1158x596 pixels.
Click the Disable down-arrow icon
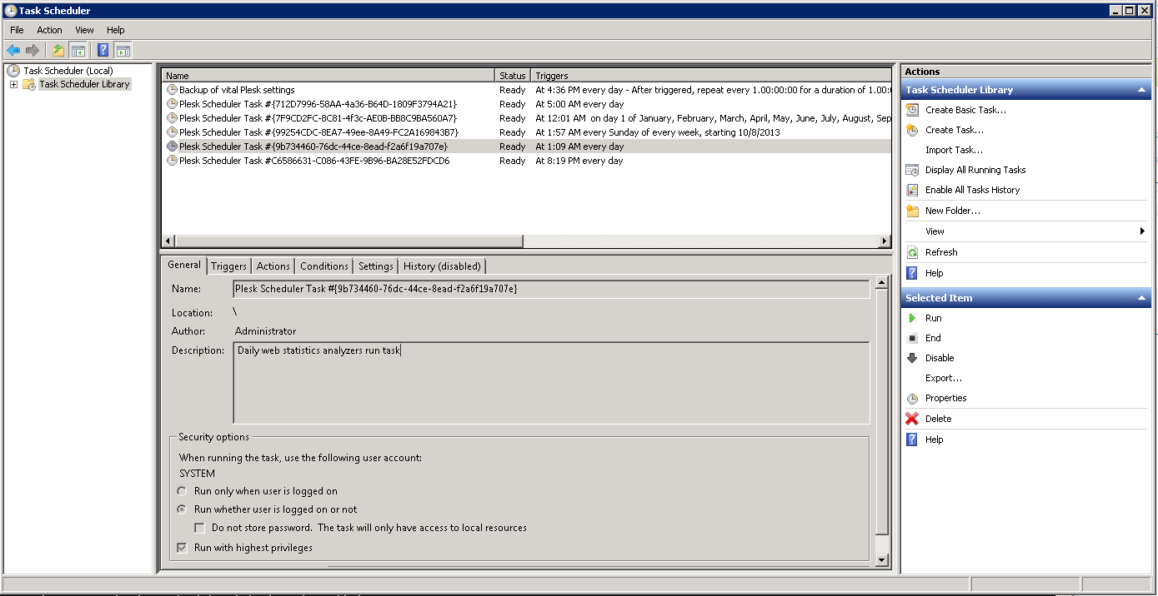click(x=912, y=358)
